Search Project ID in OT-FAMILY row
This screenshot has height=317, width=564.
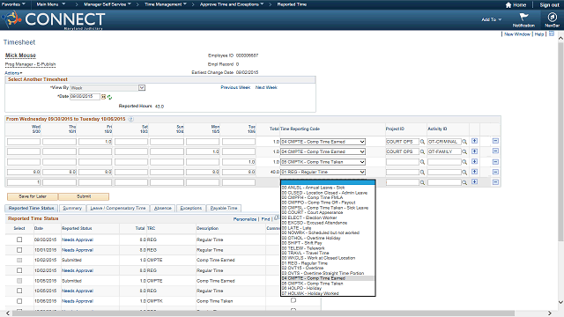coord(423,151)
